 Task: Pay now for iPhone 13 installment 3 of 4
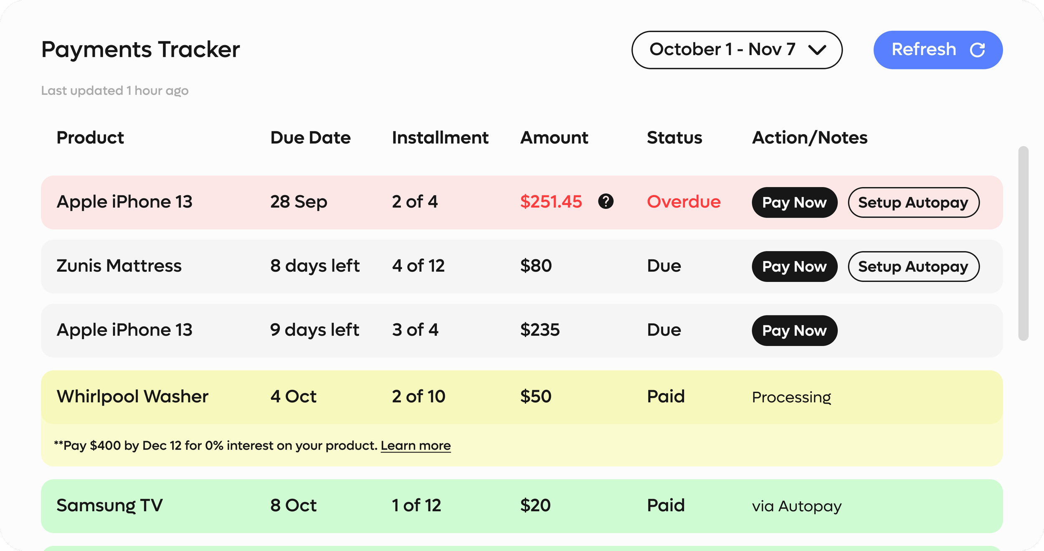794,330
